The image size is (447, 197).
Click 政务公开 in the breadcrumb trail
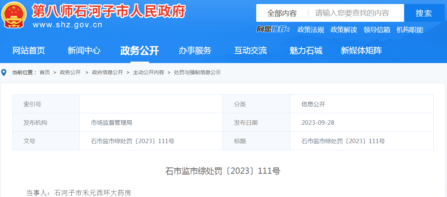coord(70,72)
